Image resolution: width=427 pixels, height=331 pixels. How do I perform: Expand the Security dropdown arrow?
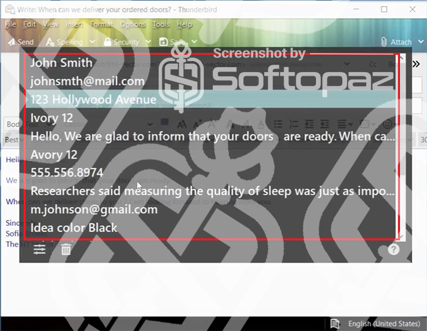148,42
